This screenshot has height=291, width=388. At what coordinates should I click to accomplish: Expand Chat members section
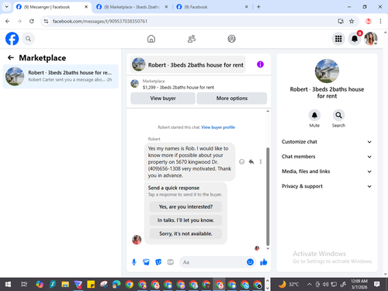coord(327,157)
